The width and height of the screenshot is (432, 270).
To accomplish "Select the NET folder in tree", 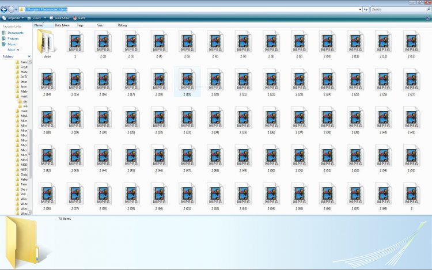I will (22, 169).
